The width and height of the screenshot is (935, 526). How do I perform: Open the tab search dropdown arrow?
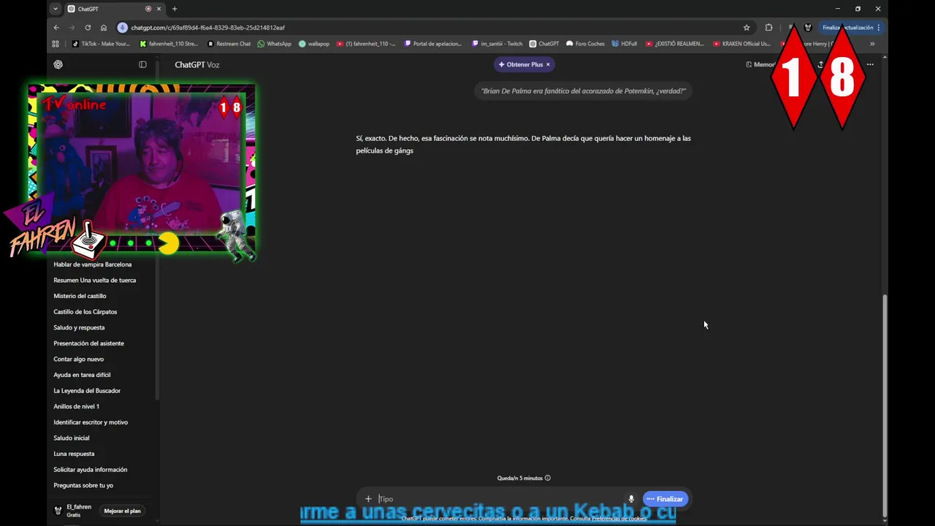56,9
